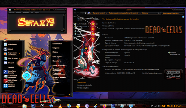Open Imágenes in start menu
Screen dimensions: 186x108
[x=56, y=48]
